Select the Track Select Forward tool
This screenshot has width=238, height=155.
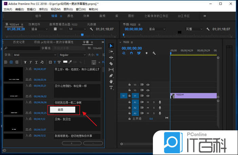coord(111,51)
